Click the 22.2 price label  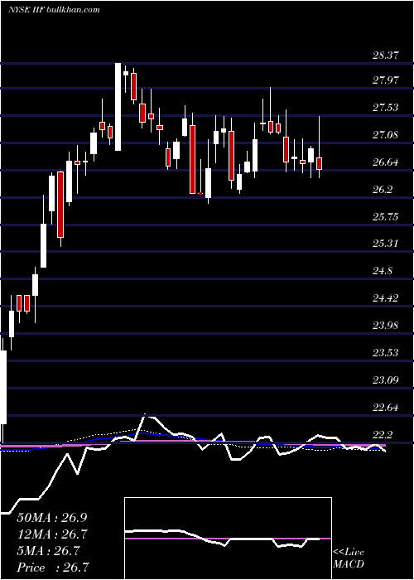(383, 435)
